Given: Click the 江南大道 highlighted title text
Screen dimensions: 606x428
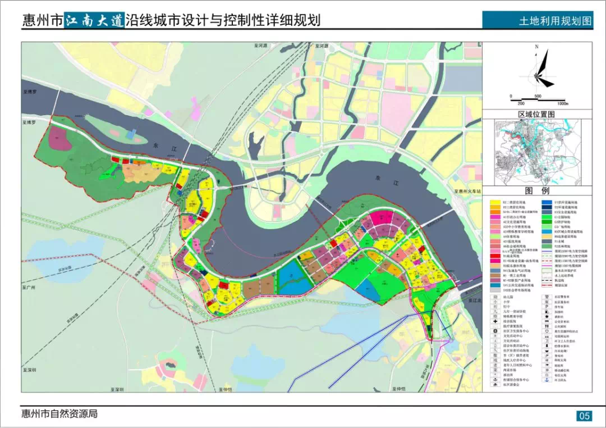Looking at the screenshot, I should click(x=94, y=21).
